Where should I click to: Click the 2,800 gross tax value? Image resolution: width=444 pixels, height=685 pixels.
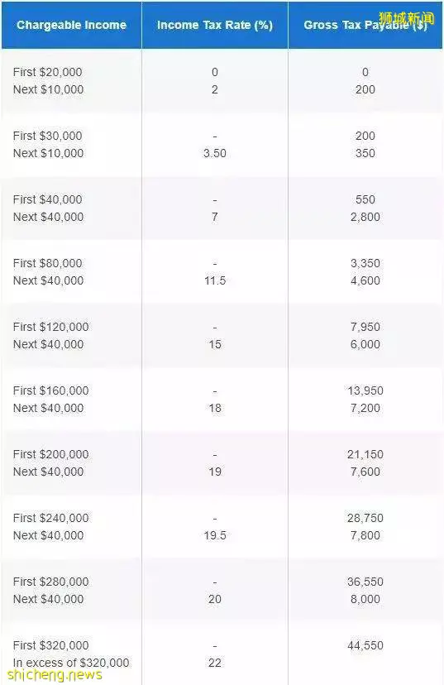[365, 217]
